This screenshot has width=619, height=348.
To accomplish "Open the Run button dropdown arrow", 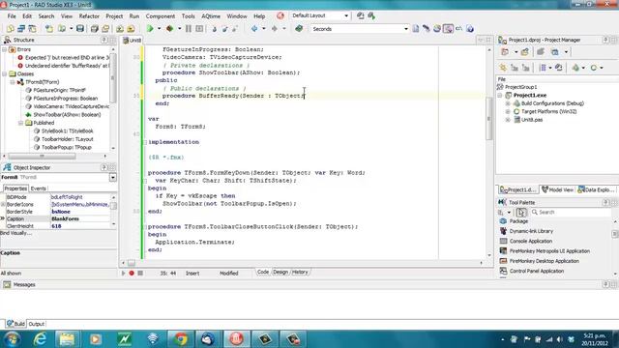I will (x=159, y=28).
